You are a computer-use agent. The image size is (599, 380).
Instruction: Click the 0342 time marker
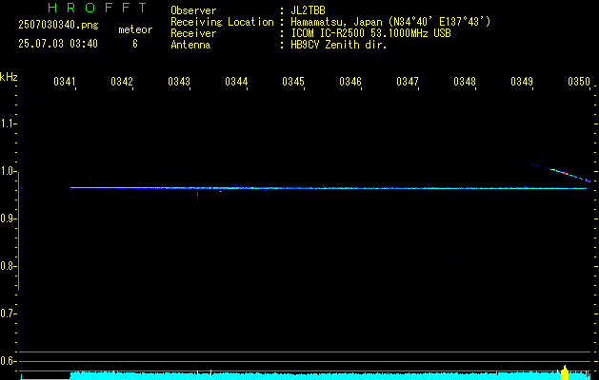pyautogui.click(x=122, y=81)
